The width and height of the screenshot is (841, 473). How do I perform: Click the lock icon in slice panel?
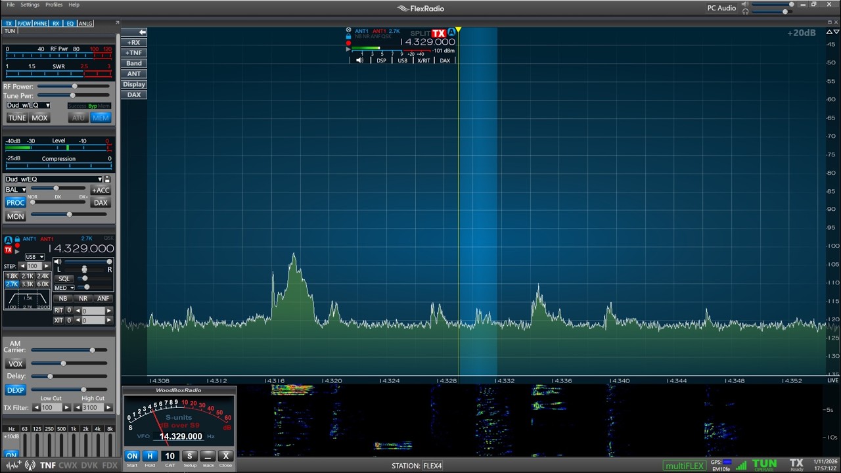(17, 239)
